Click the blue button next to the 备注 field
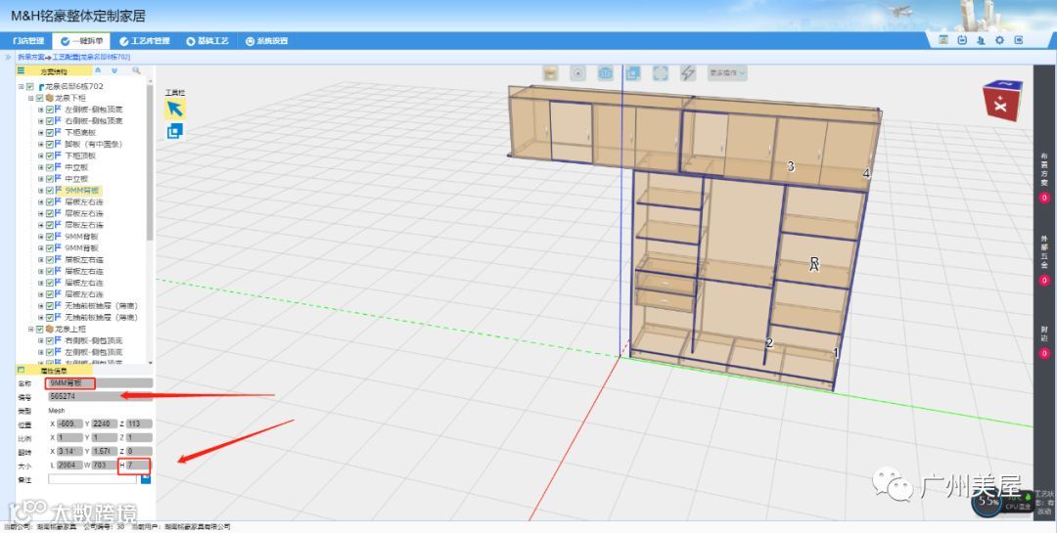Screen dimensions: 1057x533 [146, 479]
